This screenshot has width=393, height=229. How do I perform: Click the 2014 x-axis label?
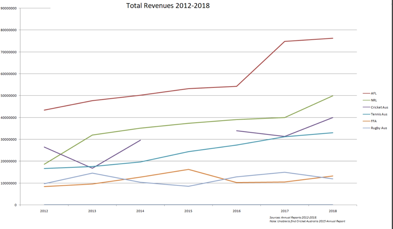pos(140,211)
